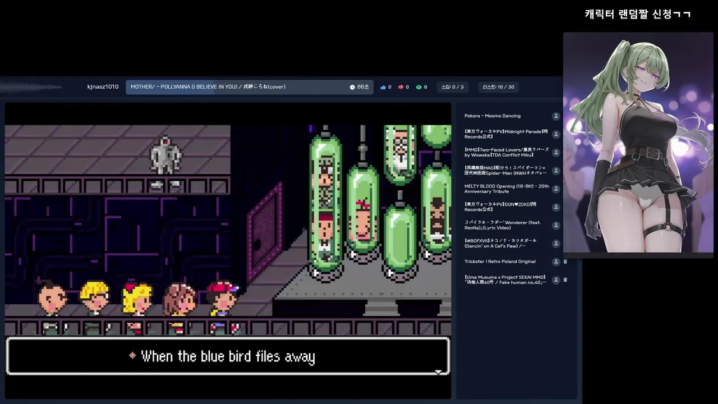718x404 pixels.
Task: Click the video player game screen
Action: (x=228, y=250)
